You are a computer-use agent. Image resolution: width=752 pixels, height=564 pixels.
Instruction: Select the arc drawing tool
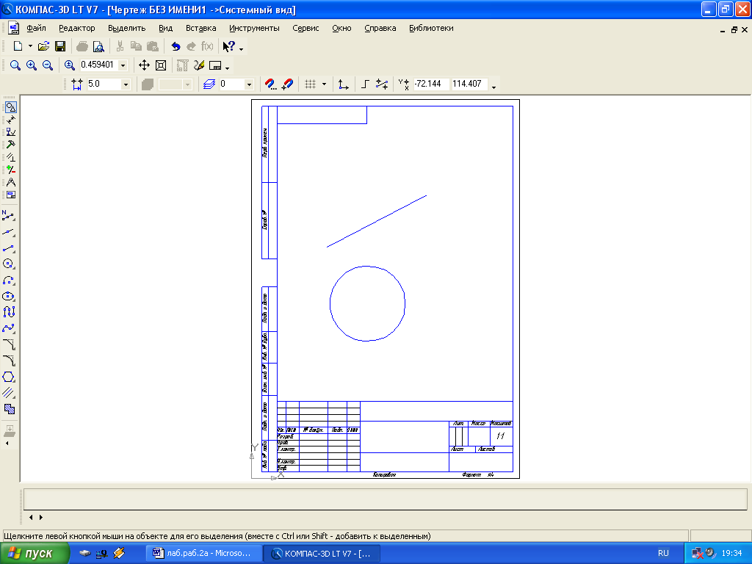(x=9, y=280)
